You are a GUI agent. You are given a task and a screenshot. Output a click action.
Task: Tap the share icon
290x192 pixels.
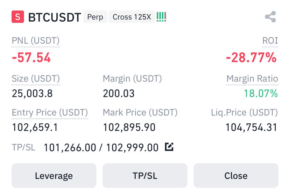pos(270,17)
